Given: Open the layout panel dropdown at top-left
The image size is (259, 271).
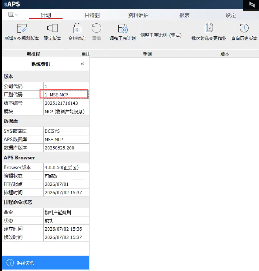Looking at the screenshot, I should point(13,14).
